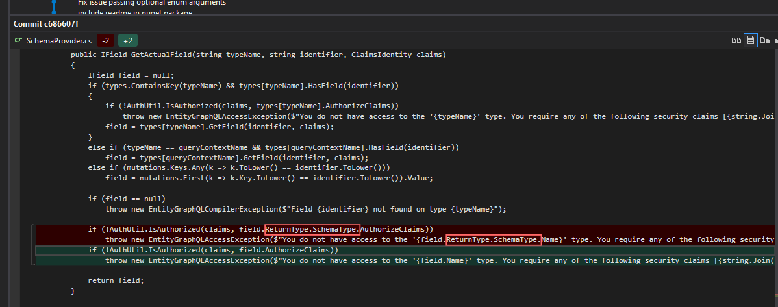Select commit 'Fix issue passing optional enum arguments'
Viewport: 778px width, 307px height.
coord(152,3)
